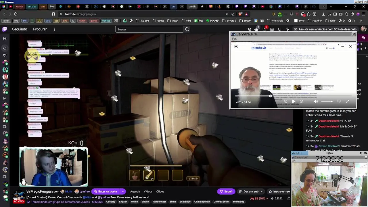Screen dimensions: 368x207
Task: Mute the Camera.exe video volume speaker
Action: 316,101
